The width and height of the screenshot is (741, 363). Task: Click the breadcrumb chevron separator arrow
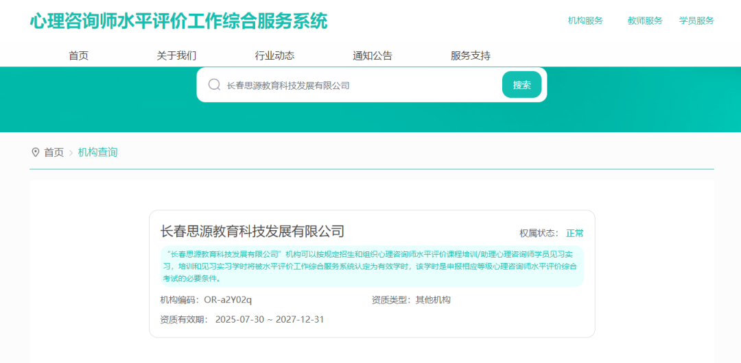click(71, 153)
